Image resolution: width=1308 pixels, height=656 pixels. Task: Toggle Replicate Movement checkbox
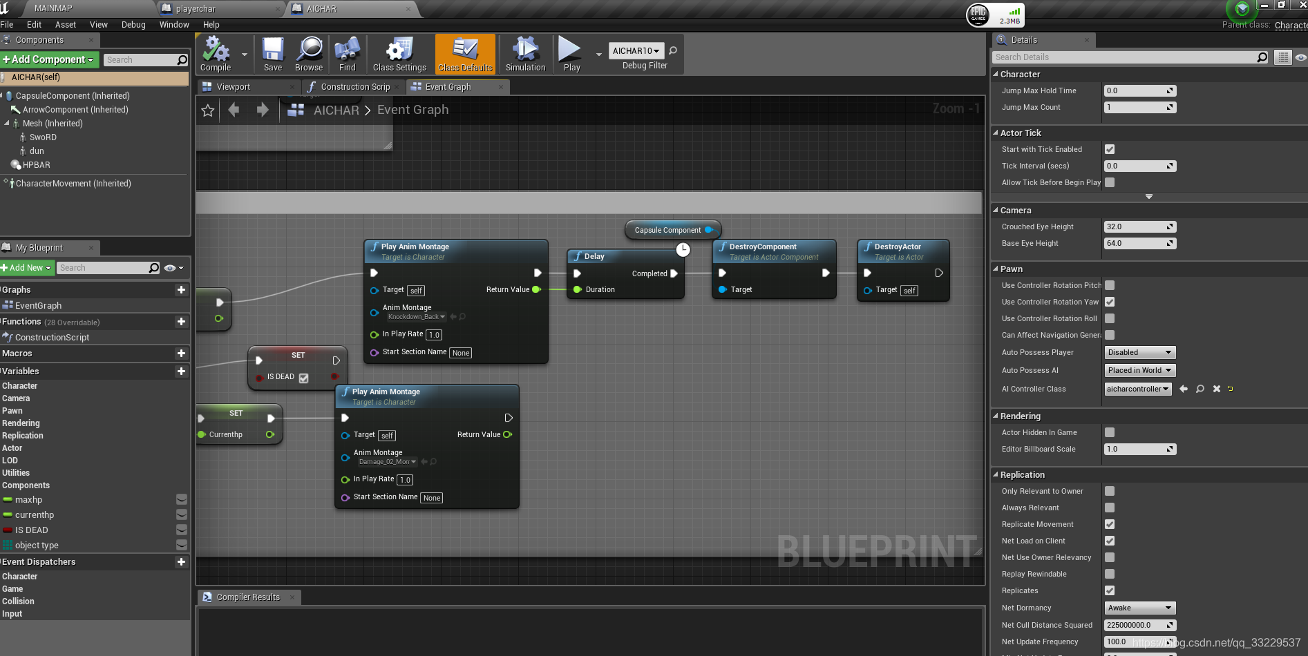pyautogui.click(x=1110, y=524)
